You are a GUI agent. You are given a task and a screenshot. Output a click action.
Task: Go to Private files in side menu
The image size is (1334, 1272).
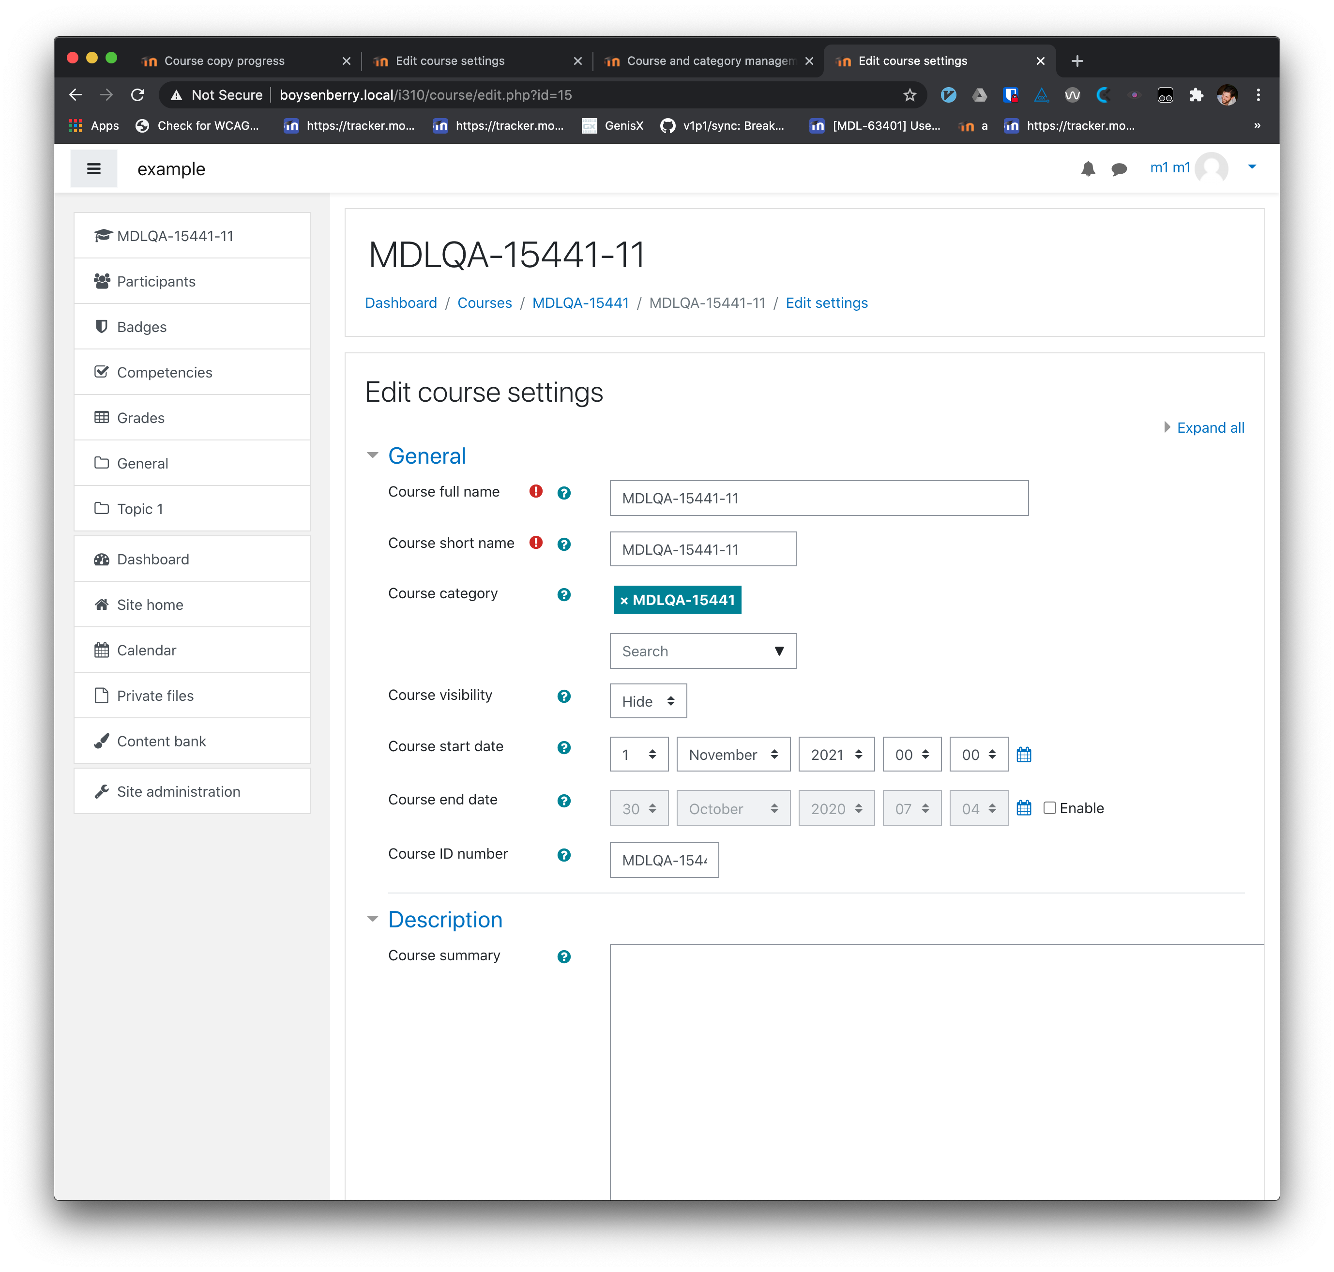pyautogui.click(x=192, y=696)
